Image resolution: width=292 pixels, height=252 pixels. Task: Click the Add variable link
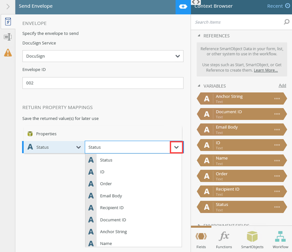[x=282, y=85]
